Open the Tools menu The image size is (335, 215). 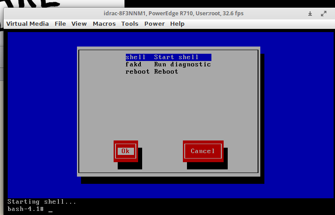coord(130,23)
